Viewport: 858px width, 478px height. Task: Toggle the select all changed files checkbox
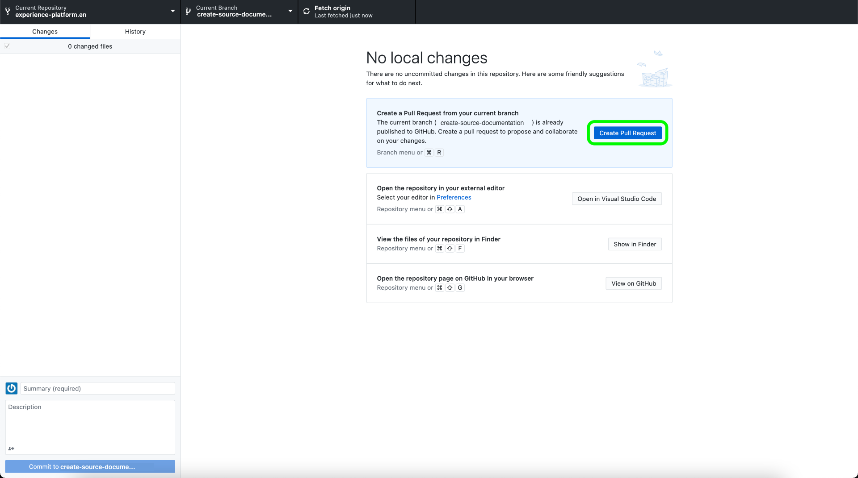tap(7, 46)
